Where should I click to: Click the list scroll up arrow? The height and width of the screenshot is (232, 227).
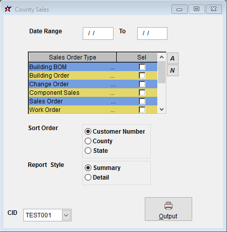point(162,57)
